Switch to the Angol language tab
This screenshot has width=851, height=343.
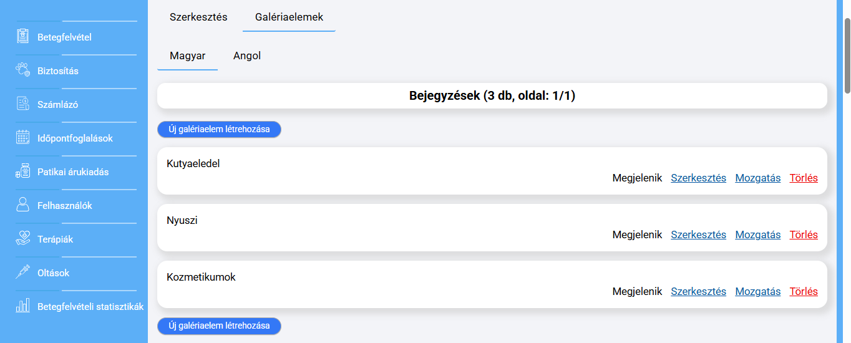pos(247,56)
